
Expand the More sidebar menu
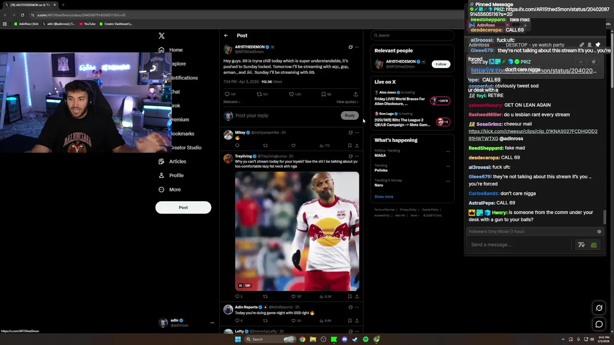(169, 189)
